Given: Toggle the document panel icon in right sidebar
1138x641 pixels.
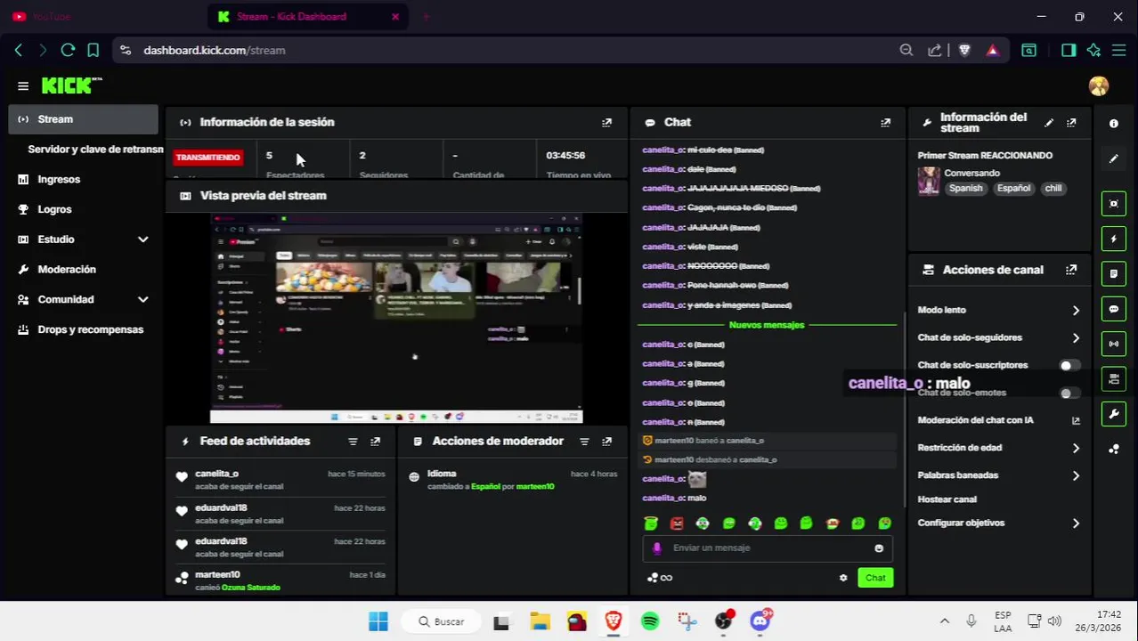Looking at the screenshot, I should pyautogui.click(x=1113, y=274).
